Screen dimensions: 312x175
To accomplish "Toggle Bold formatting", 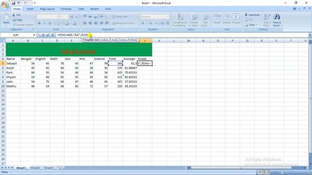I will pyautogui.click(x=39, y=23).
